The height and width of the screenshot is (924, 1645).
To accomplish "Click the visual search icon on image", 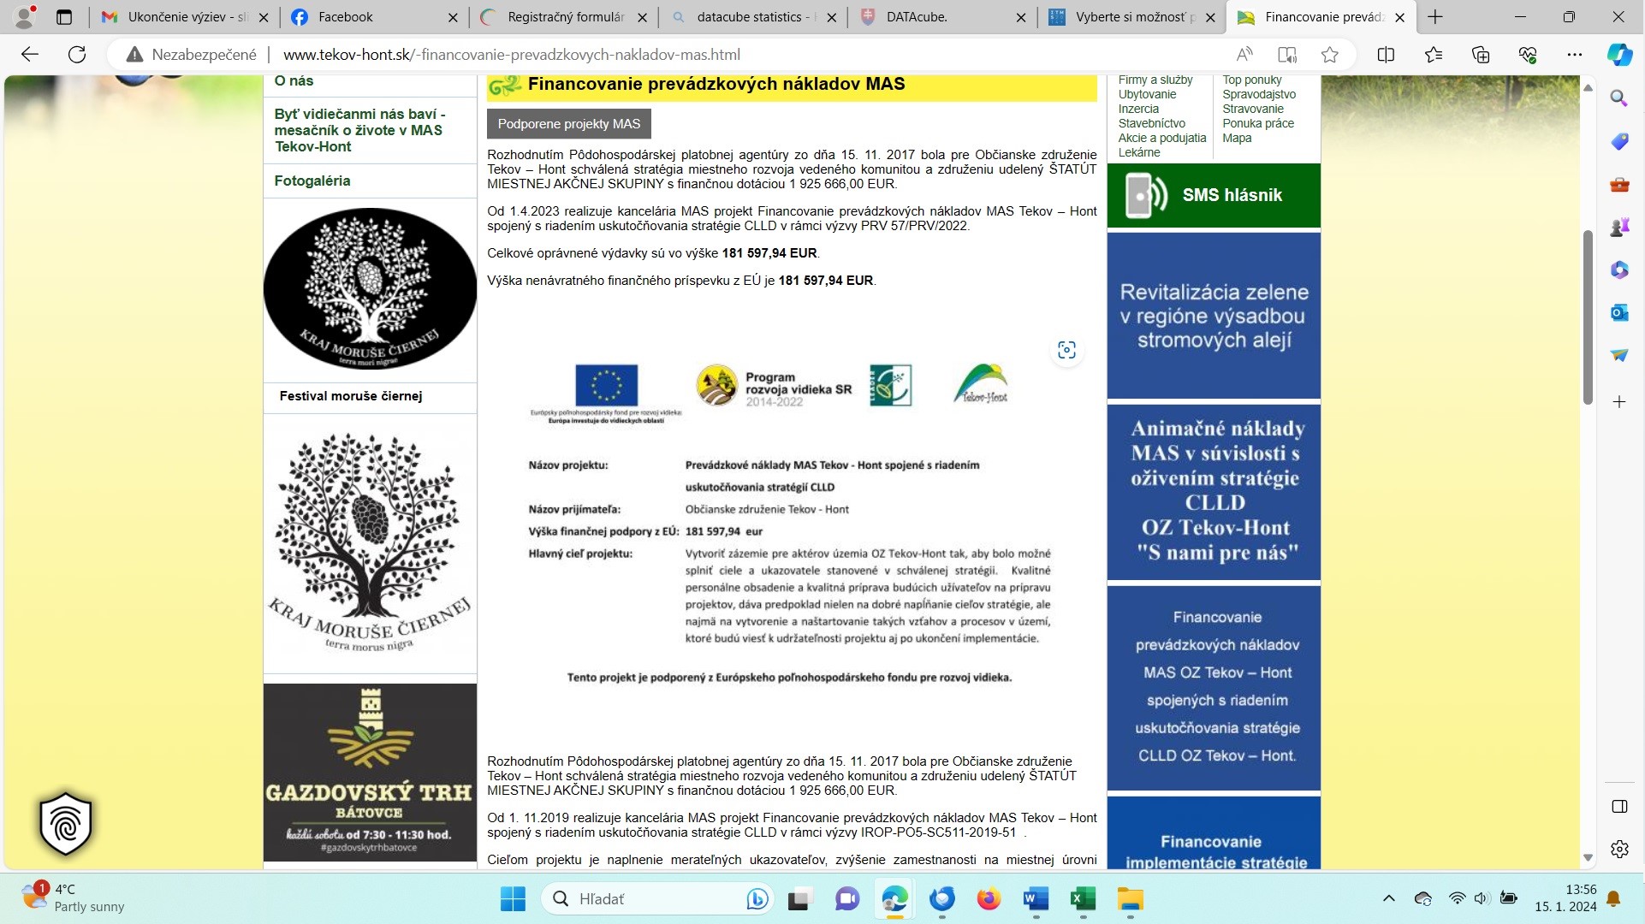I will click(1066, 350).
